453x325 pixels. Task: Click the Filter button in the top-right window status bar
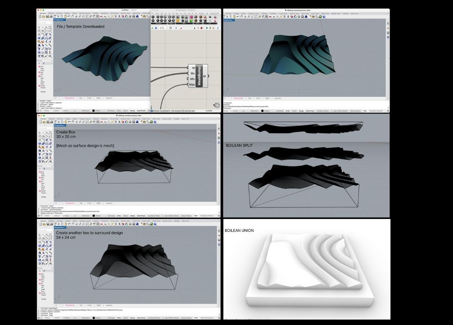[365, 111]
